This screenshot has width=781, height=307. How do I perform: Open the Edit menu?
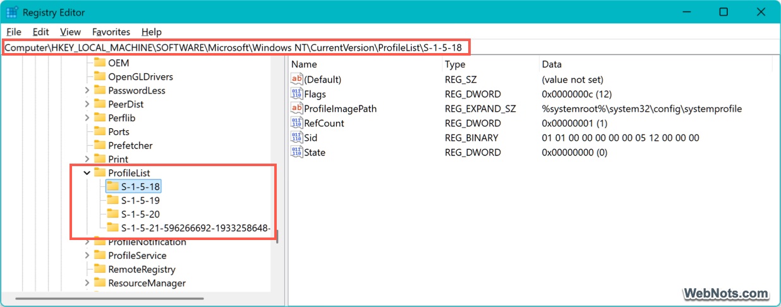(40, 32)
